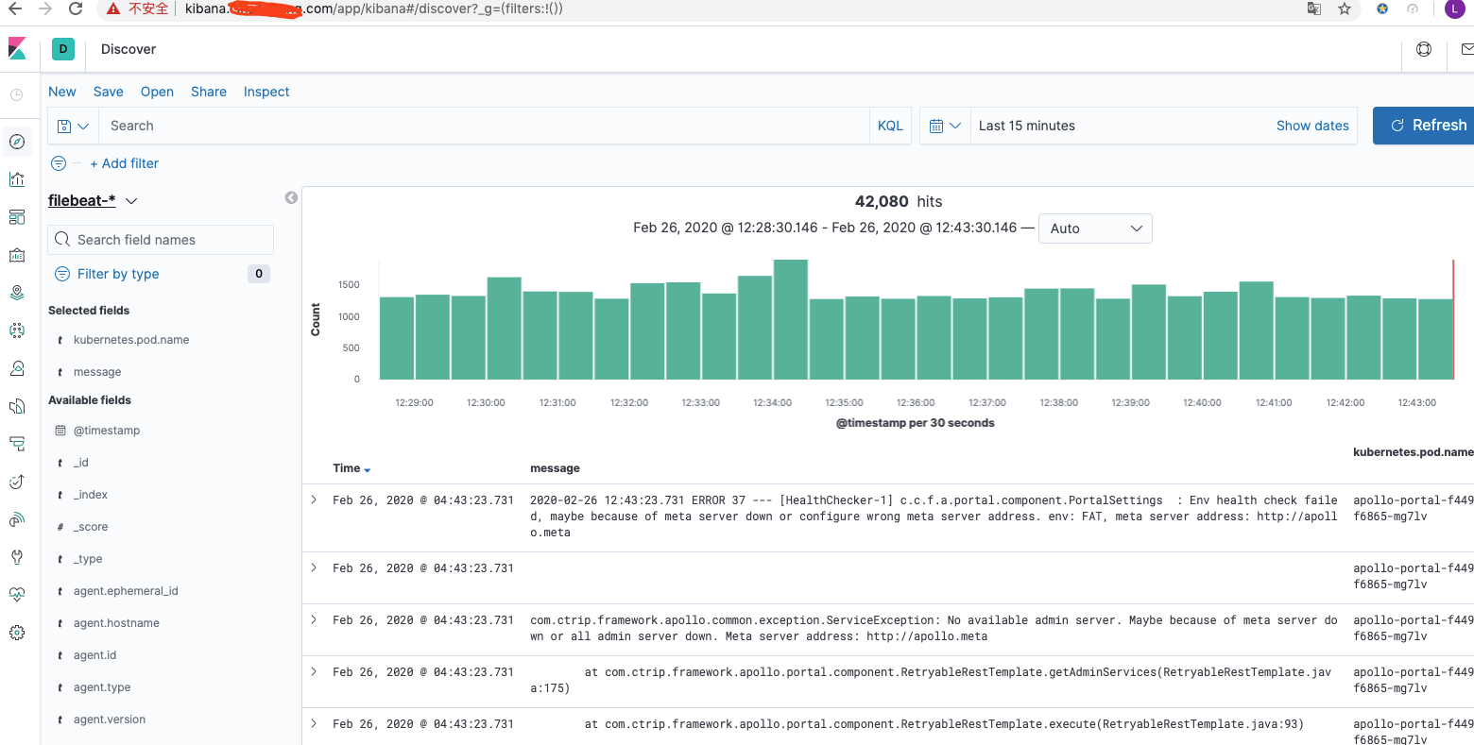Click the Maps icon in the sidebar
The width and height of the screenshot is (1474, 745).
[x=17, y=293]
